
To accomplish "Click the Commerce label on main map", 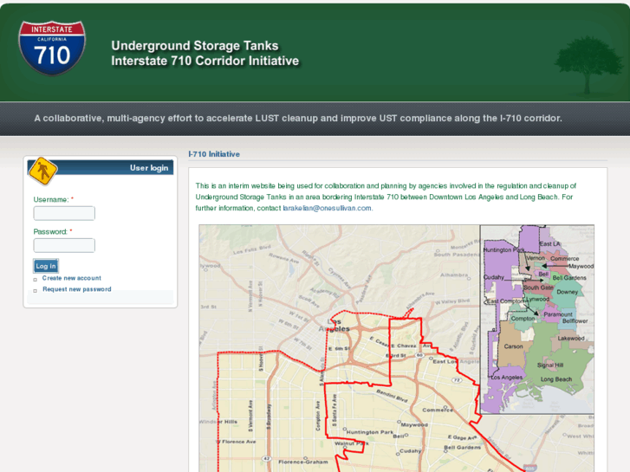I will 438,410.
